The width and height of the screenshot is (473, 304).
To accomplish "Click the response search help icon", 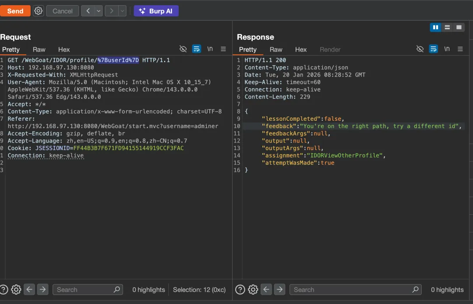I will click(240, 290).
